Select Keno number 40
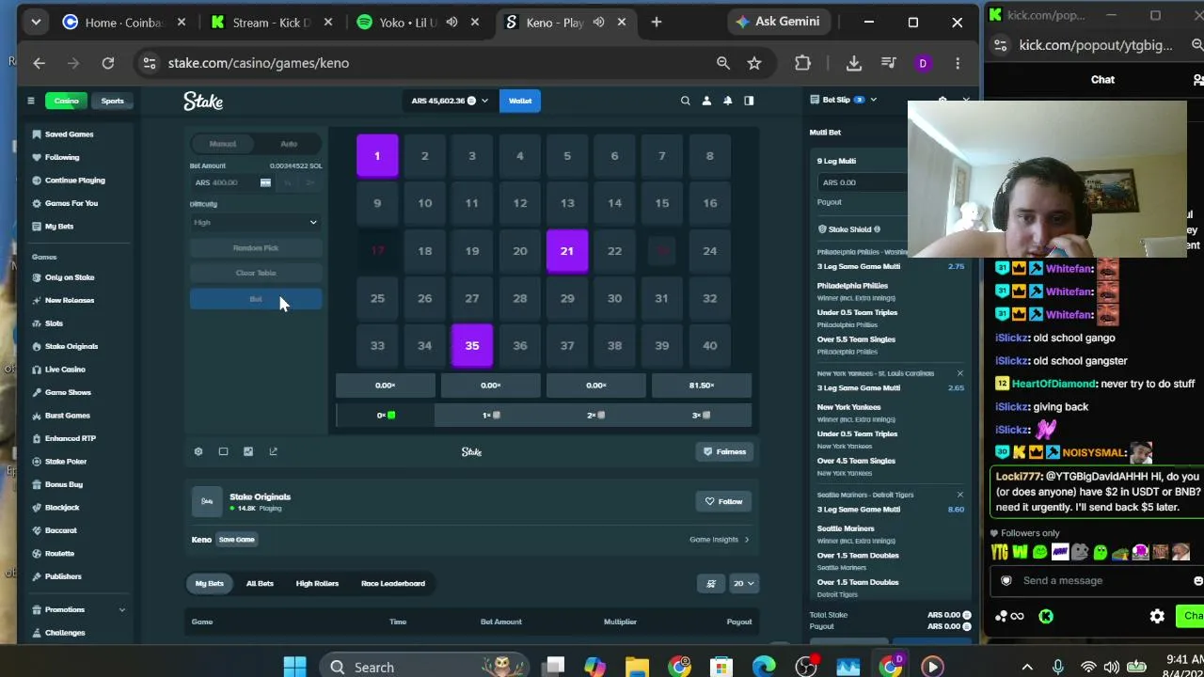This screenshot has height=677, width=1204. pos(710,346)
